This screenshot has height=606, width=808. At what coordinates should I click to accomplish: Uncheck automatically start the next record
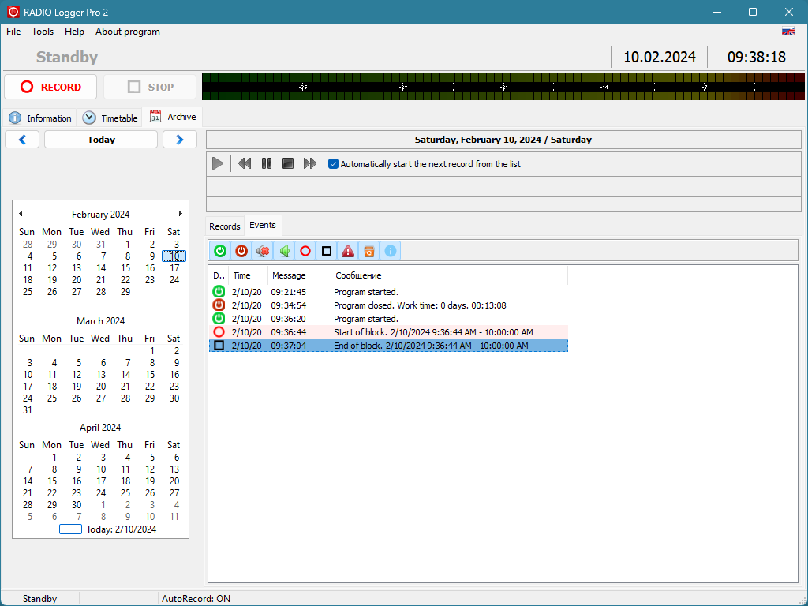click(x=334, y=164)
